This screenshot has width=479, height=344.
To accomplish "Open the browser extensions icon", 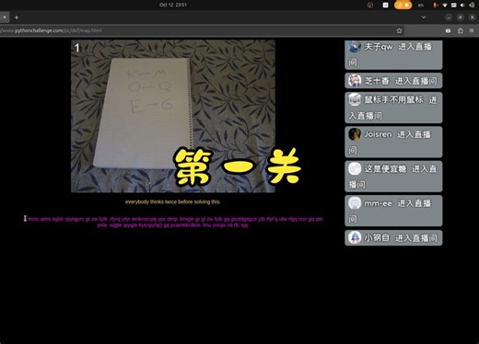I will tap(461, 30).
